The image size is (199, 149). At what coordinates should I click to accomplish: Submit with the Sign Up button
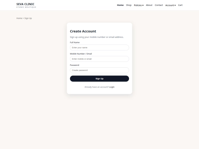[x=99, y=79]
